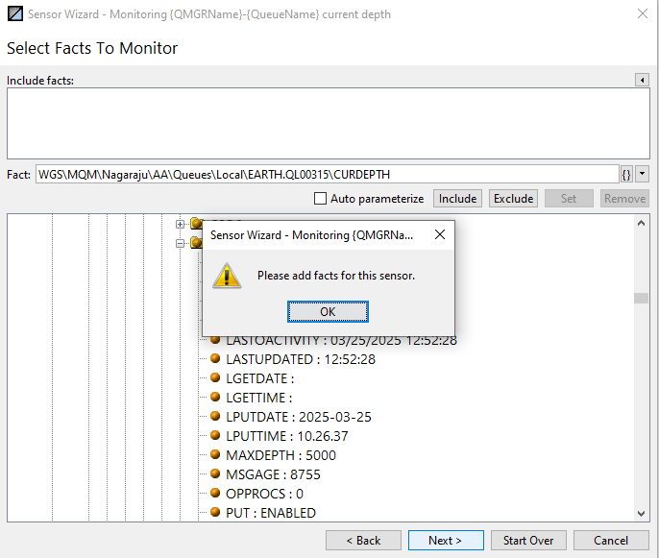Click the orange ball icon beside OPPROCS
Screen dimensions: 659x558
[215, 493]
